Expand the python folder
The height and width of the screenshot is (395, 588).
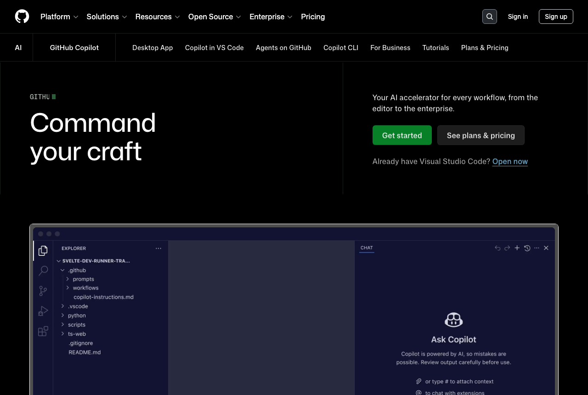point(73,316)
